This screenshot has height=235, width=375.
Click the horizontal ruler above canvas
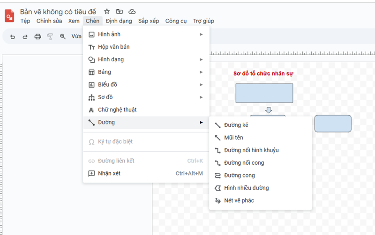click(292, 53)
